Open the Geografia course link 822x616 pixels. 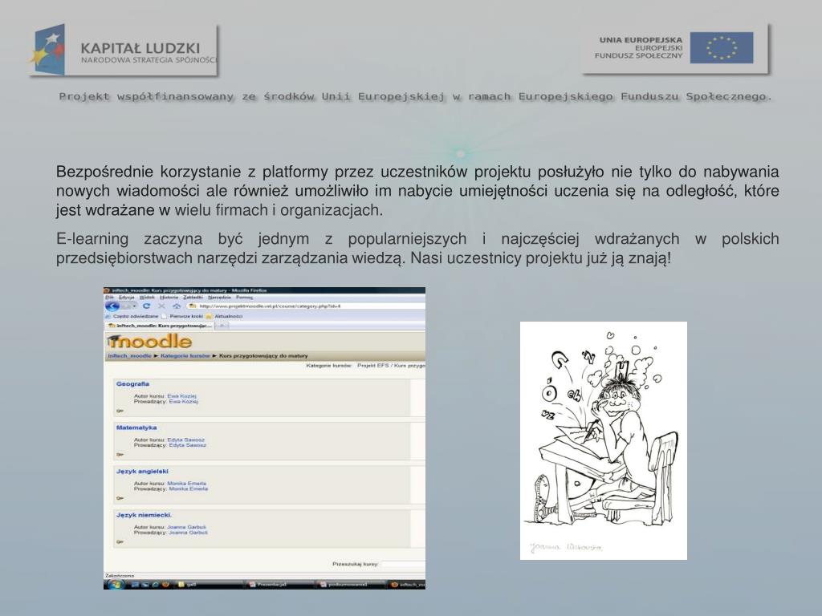132,384
